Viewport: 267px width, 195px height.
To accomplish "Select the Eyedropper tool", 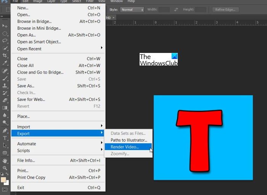I will coord(5,63).
